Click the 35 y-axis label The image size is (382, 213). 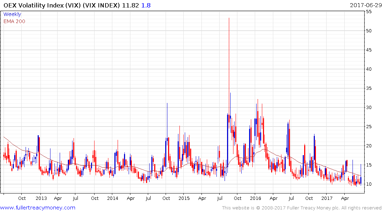click(x=368, y=88)
